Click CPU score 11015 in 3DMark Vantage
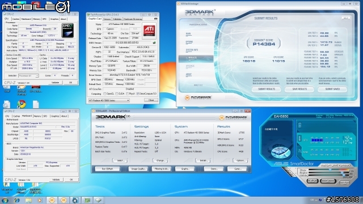Screen dimensions: 363x204 [278, 61]
